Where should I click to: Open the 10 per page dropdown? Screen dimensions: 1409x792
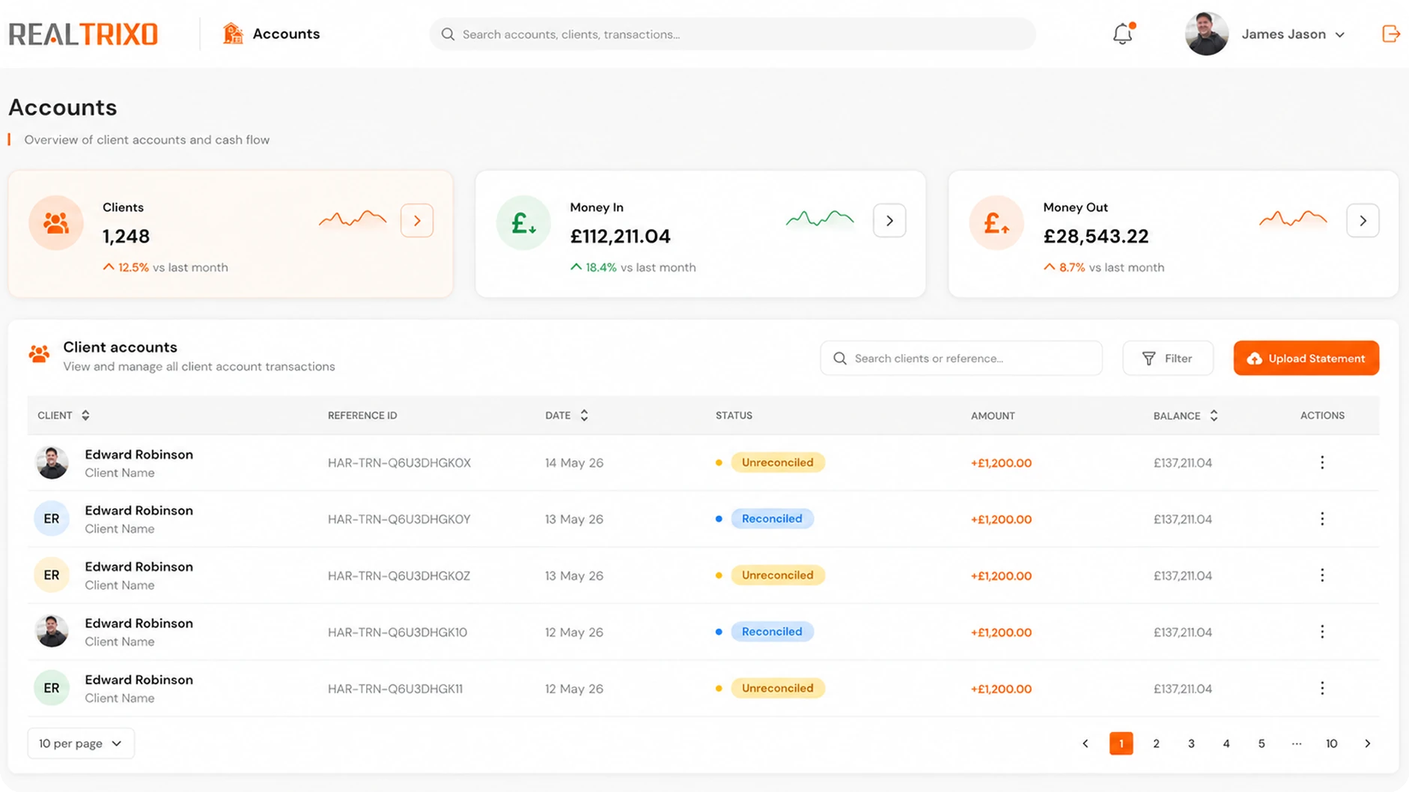pyautogui.click(x=81, y=743)
